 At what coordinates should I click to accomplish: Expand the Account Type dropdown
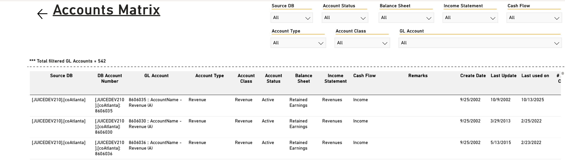[298, 43]
